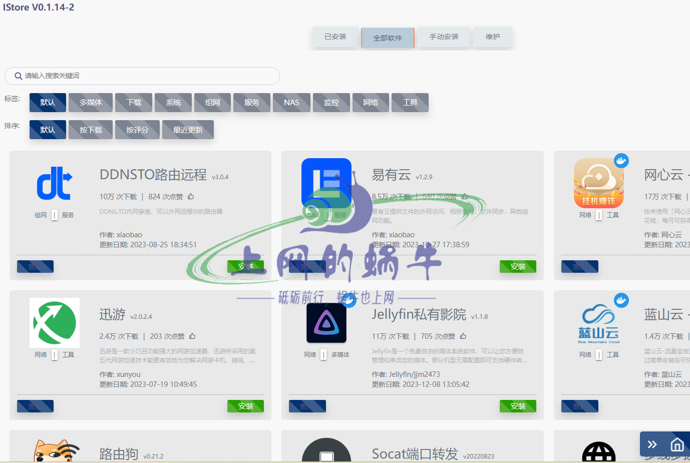Install Jellyfin私有影院 app
This screenshot has height=463, width=690.
(x=518, y=406)
